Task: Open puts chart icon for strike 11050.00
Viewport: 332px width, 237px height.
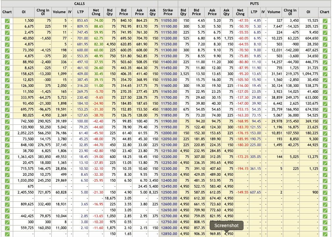Action: point(325,21)
